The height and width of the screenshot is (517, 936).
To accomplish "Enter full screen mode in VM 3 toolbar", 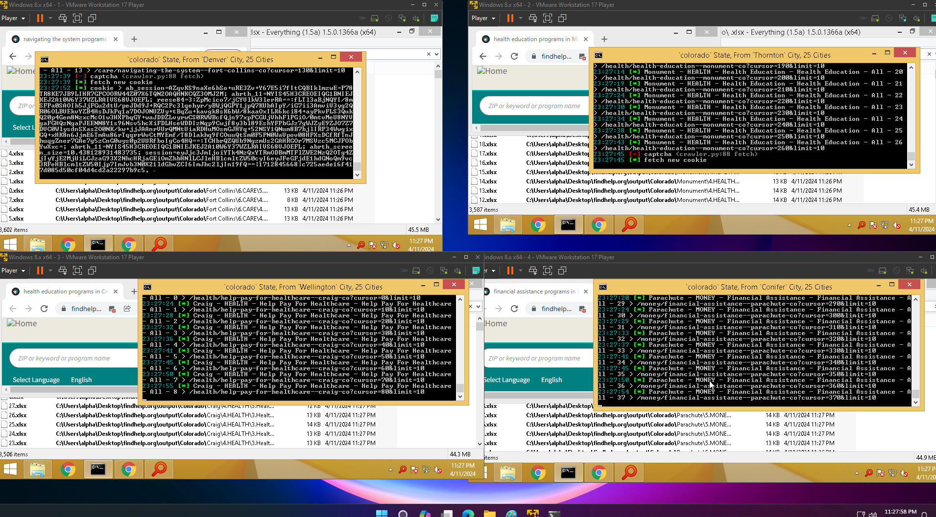I will 77,270.
